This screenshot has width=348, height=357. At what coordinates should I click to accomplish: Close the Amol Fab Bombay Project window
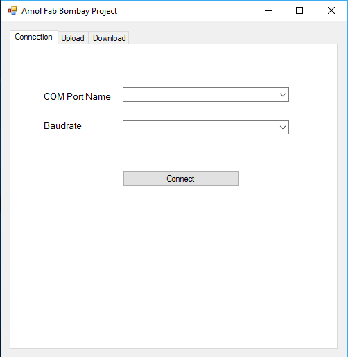[331, 10]
